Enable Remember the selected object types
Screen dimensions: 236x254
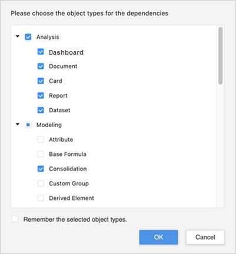(x=15, y=219)
